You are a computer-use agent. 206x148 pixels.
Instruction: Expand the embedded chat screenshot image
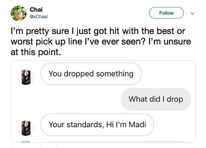103,101
